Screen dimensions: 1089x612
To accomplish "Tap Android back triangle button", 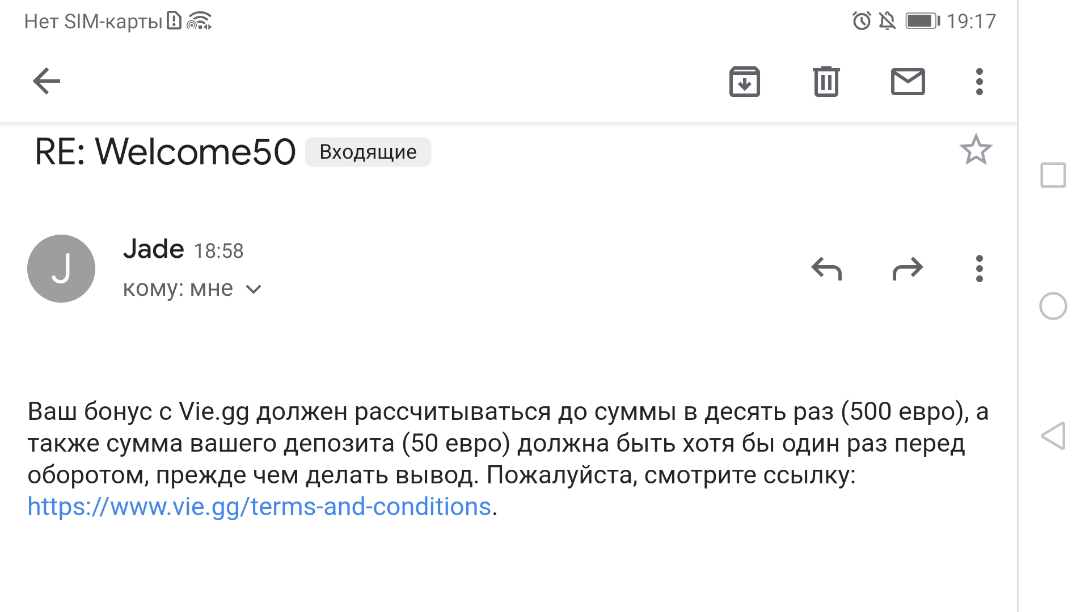I will tap(1053, 436).
